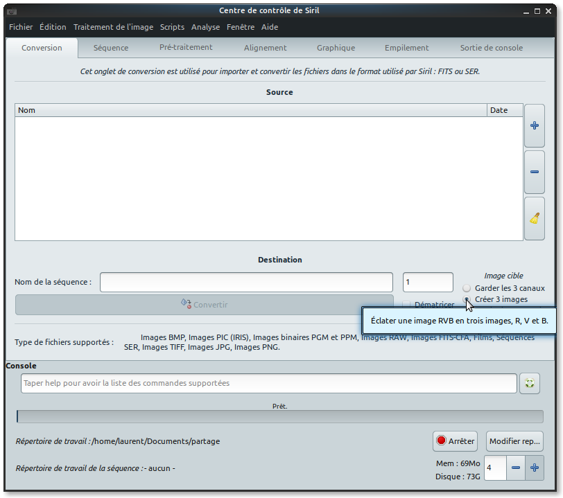This screenshot has width=563, height=498.
Task: Decrease thread count with the minus button
Action: pos(516,468)
